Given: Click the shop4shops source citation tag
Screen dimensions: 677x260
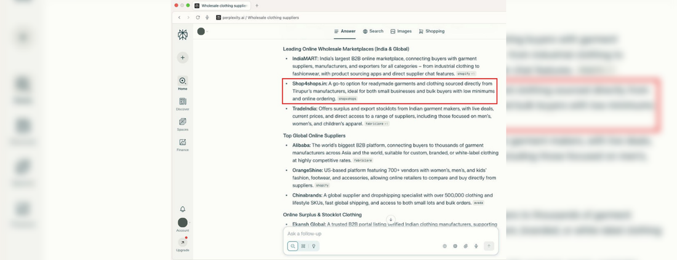Looking at the screenshot, I should pyautogui.click(x=348, y=99).
